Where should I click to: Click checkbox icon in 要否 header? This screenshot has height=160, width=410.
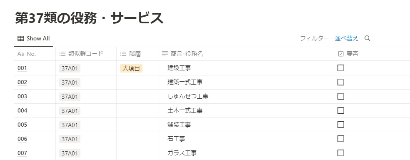(341, 54)
